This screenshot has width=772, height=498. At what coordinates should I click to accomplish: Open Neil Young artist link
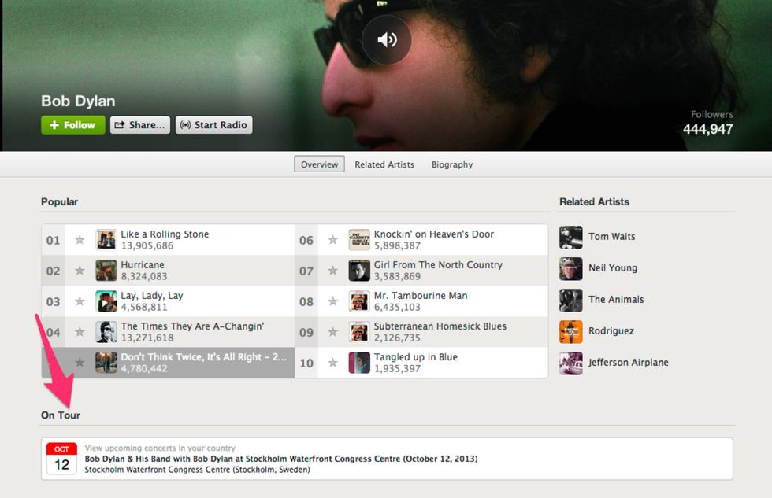pyautogui.click(x=613, y=268)
